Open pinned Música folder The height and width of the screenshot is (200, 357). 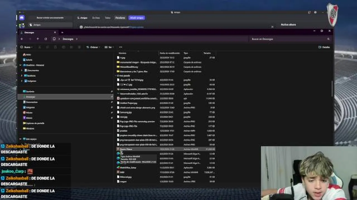pyautogui.click(x=28, y=112)
